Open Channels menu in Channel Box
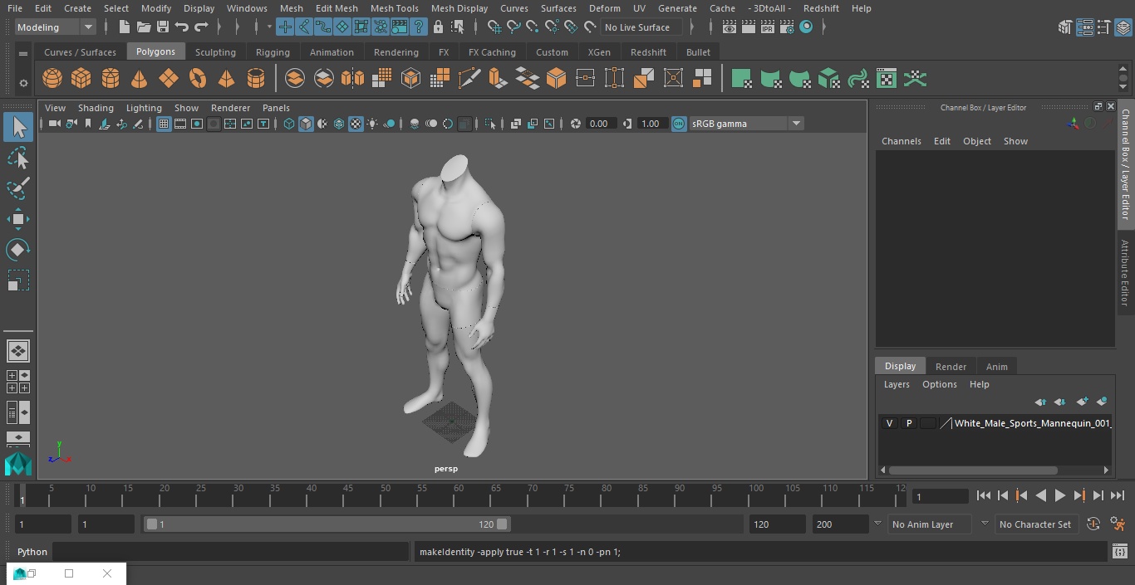The width and height of the screenshot is (1135, 585). tap(901, 141)
